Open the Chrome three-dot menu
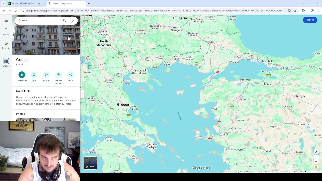 click(318, 11)
